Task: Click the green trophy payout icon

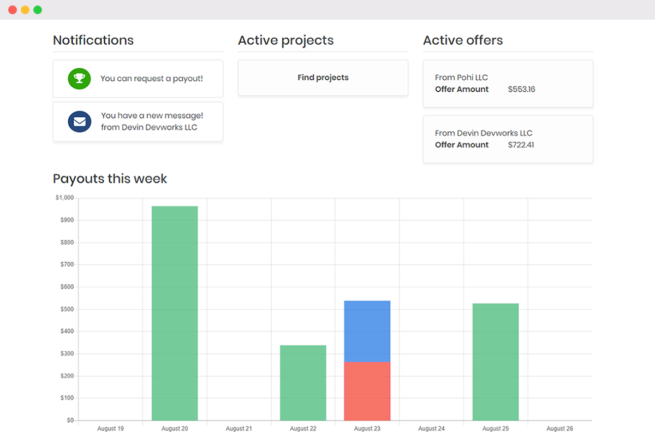Action: (79, 79)
